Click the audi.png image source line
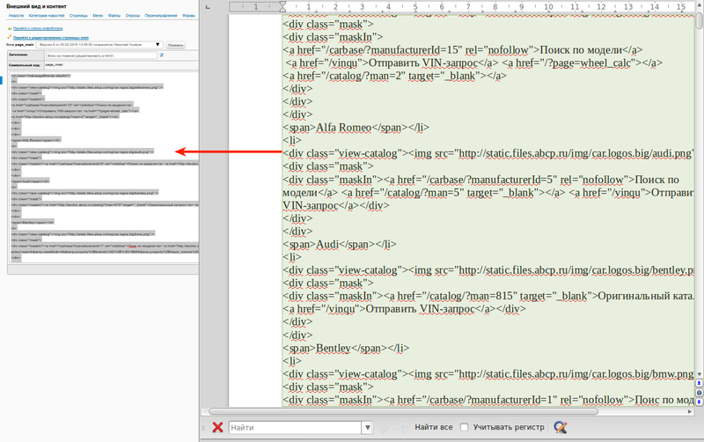Image resolution: width=704 pixels, height=442 pixels. click(x=488, y=153)
